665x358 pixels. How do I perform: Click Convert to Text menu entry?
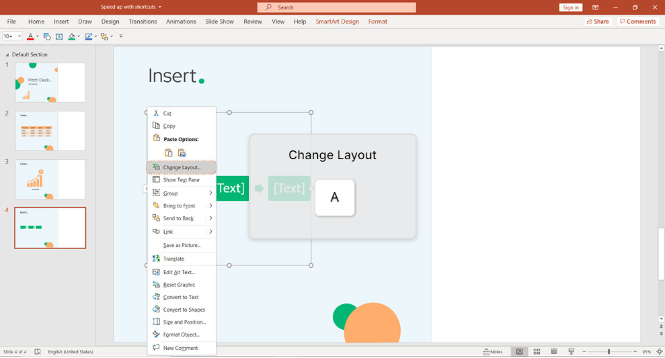coord(182,297)
